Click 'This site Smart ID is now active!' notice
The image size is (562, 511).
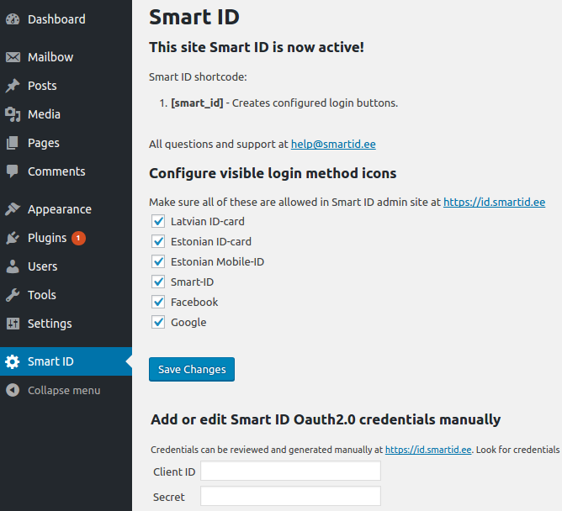[x=257, y=47]
